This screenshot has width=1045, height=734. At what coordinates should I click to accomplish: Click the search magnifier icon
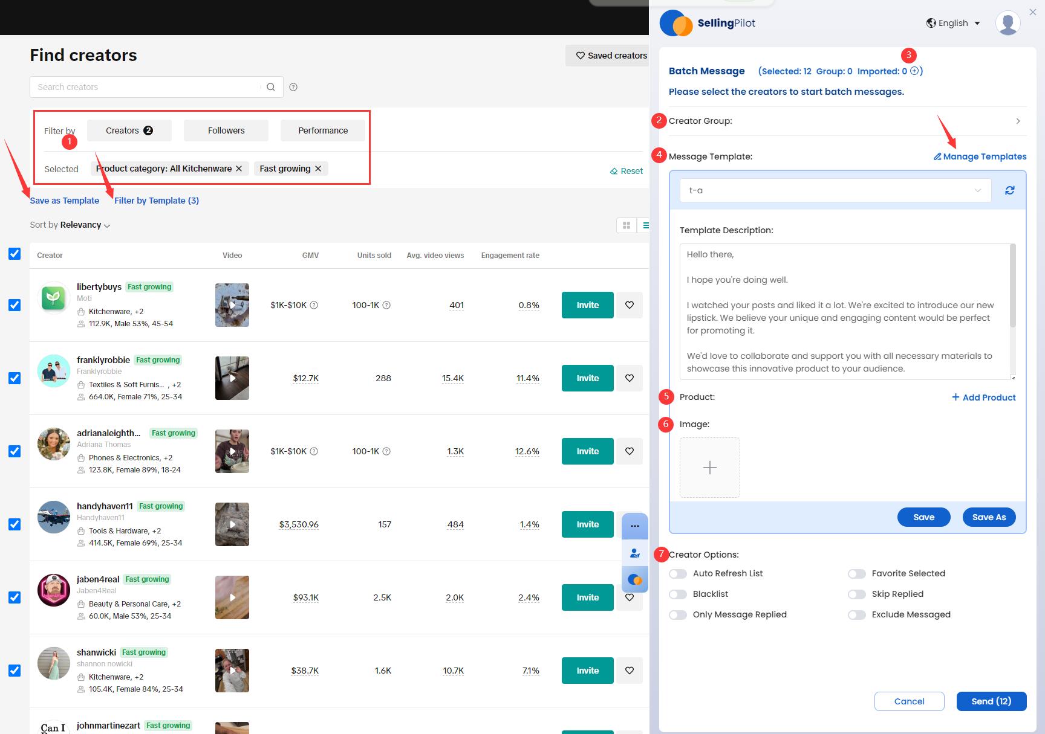[x=271, y=87]
